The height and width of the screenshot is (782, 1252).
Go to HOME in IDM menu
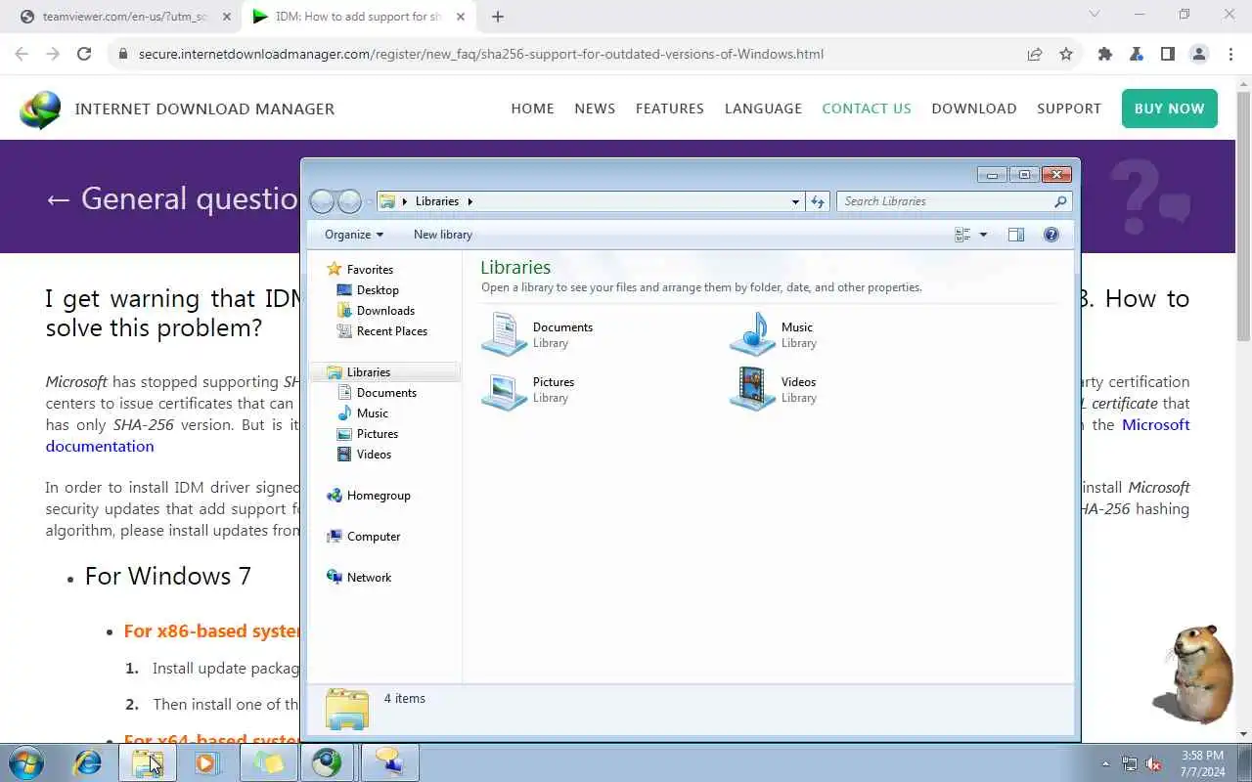click(532, 109)
